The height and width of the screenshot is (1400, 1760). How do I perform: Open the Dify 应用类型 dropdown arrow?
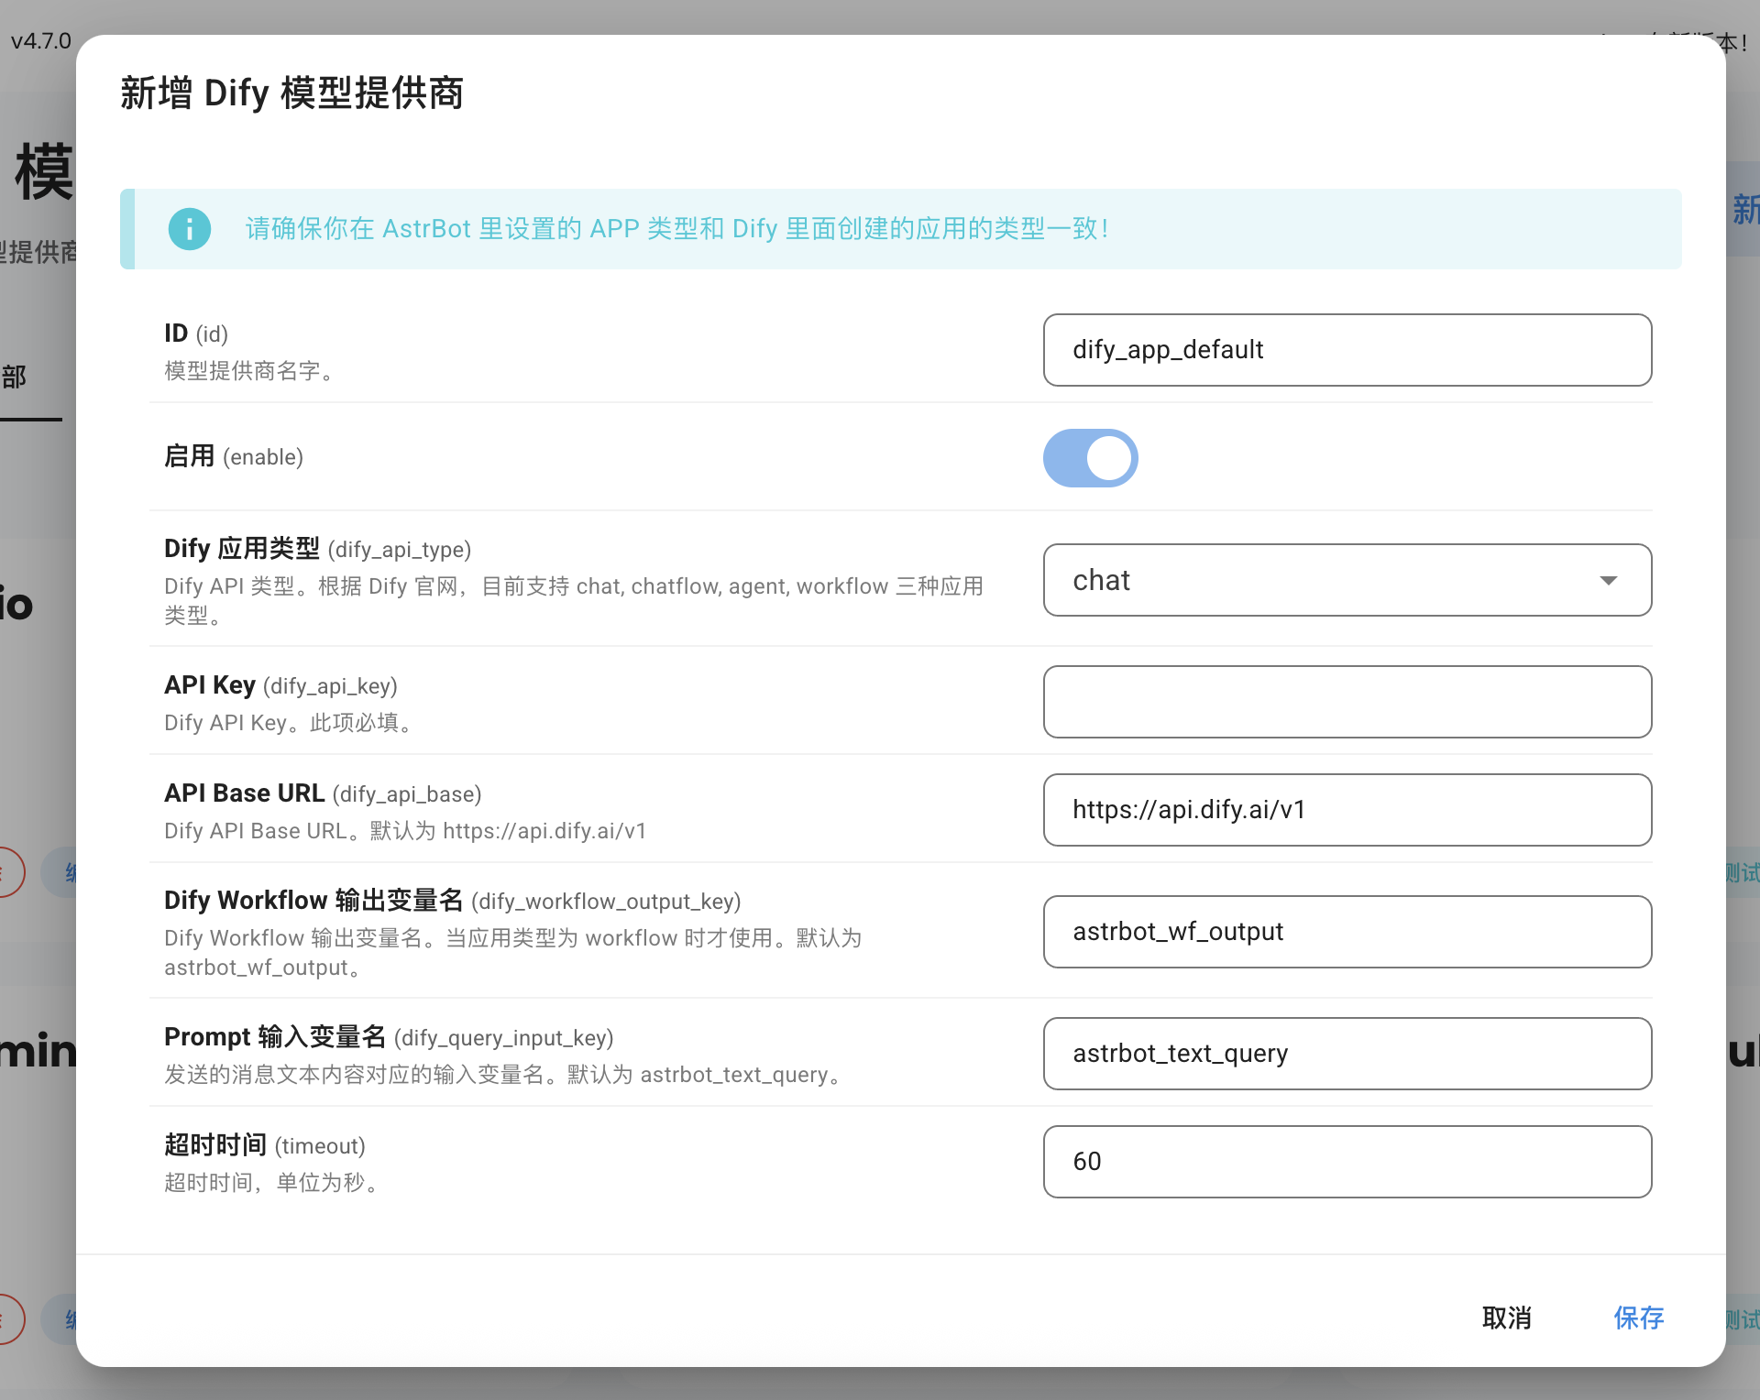tap(1608, 581)
